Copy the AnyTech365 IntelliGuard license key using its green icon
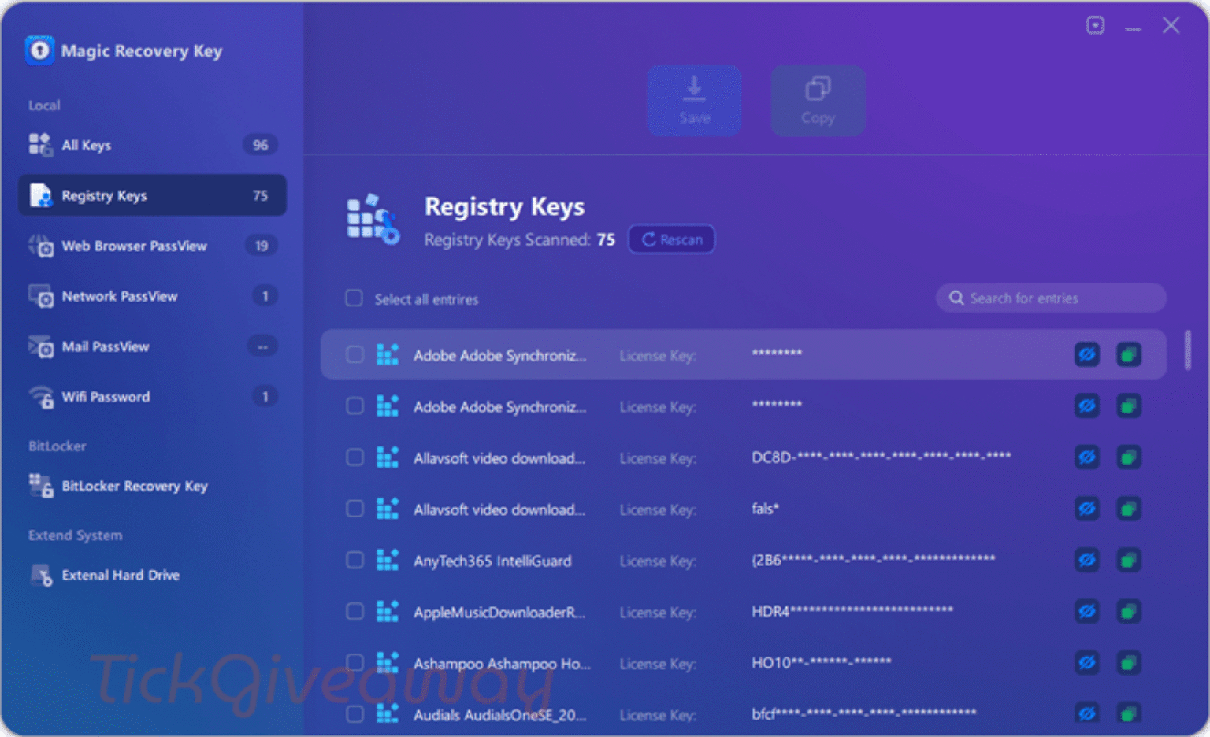Image resolution: width=1210 pixels, height=737 pixels. pyautogui.click(x=1128, y=561)
